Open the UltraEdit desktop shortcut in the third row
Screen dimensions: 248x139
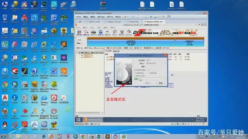[54, 32]
